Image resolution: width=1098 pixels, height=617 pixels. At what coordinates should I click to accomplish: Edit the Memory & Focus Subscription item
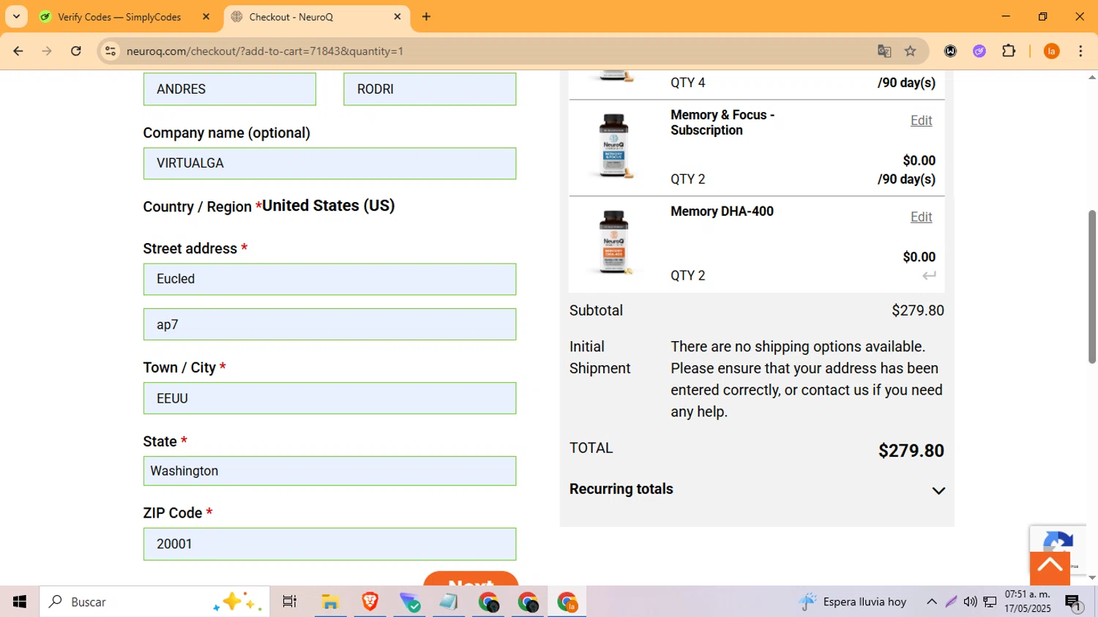click(921, 121)
